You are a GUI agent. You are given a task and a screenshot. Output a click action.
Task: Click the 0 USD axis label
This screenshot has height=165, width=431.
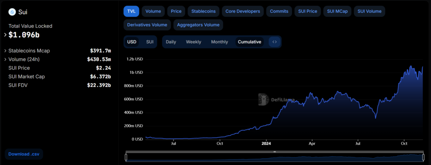tap(137, 139)
